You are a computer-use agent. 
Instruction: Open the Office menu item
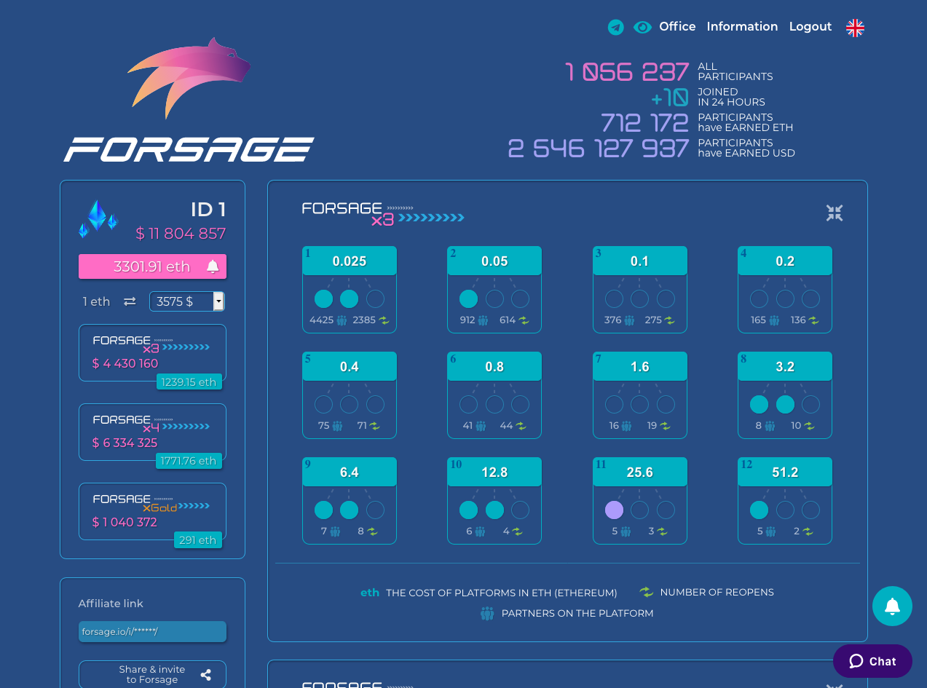pyautogui.click(x=677, y=26)
